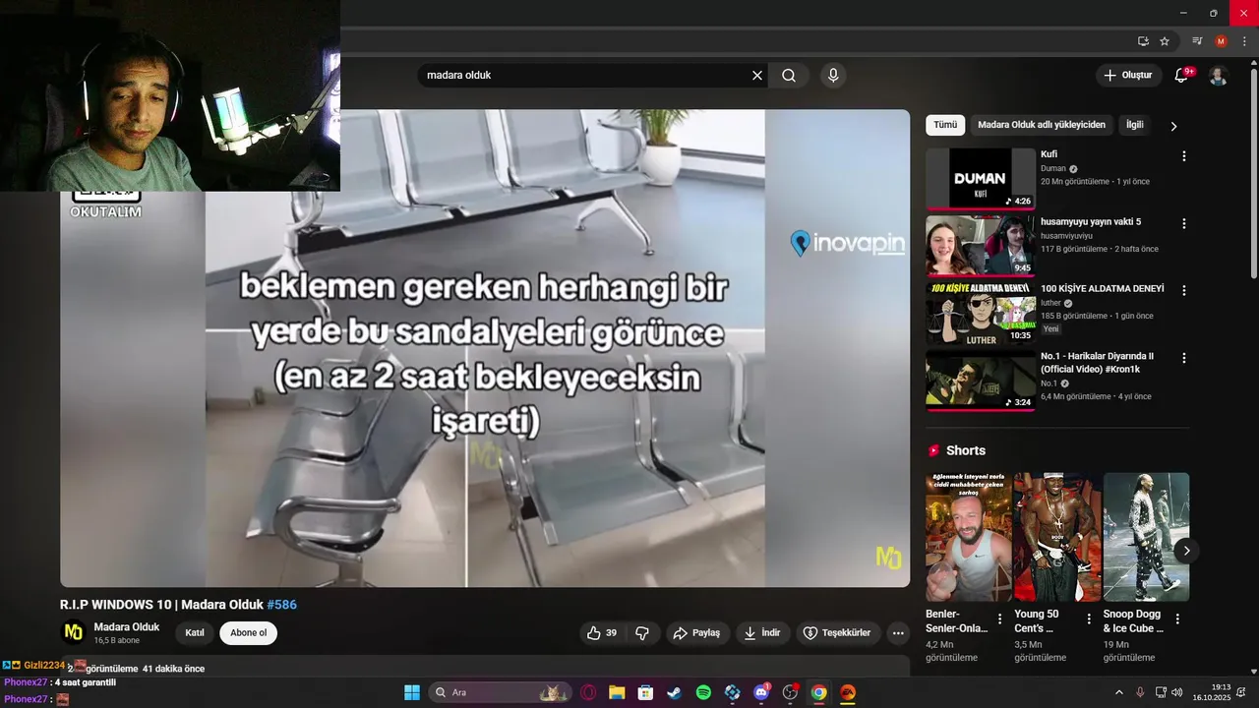Open the Duman channel name link

coord(1053,168)
